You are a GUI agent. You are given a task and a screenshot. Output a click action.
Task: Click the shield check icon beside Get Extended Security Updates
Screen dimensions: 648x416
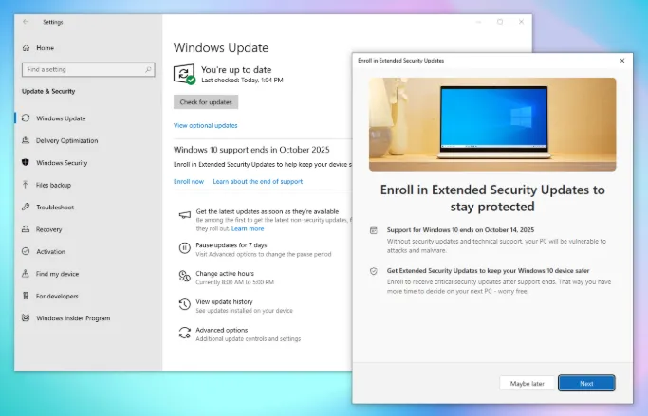coord(374,271)
